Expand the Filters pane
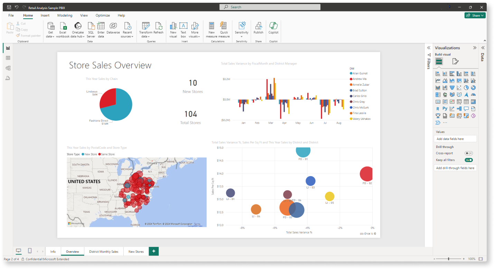Screen dimensions: 495x270 (429, 48)
